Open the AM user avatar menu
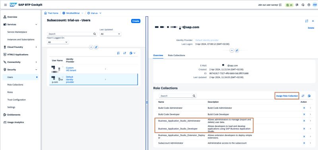 click(315, 5)
